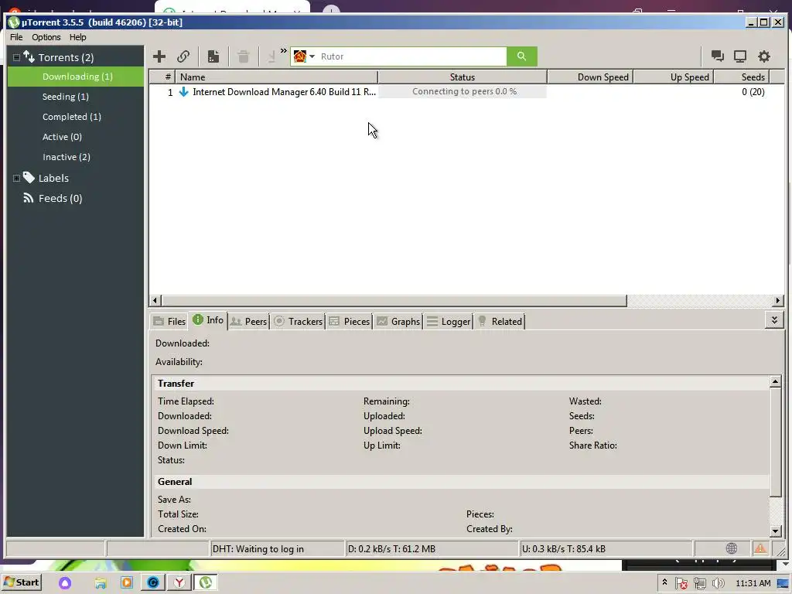Select Torrents (2) in the sidebar
Viewport: 792px width, 594px height.
point(67,57)
